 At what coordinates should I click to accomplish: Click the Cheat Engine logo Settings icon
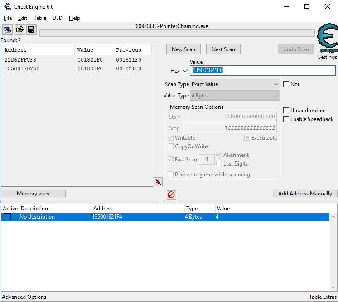click(x=327, y=38)
